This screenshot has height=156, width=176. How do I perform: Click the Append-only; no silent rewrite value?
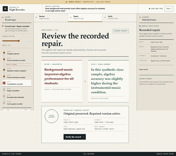(160, 61)
